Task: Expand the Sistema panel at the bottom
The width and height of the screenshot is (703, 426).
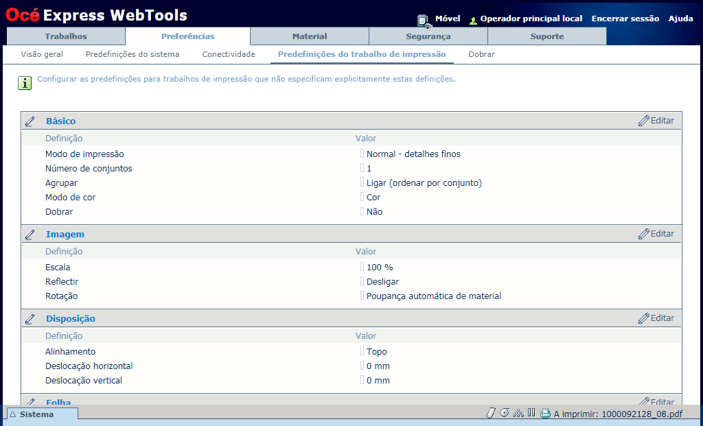Action: pos(41,414)
